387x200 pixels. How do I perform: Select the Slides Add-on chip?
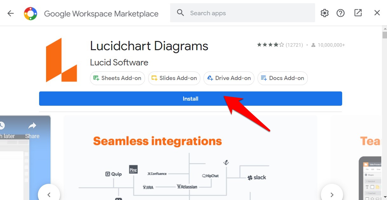[174, 78]
